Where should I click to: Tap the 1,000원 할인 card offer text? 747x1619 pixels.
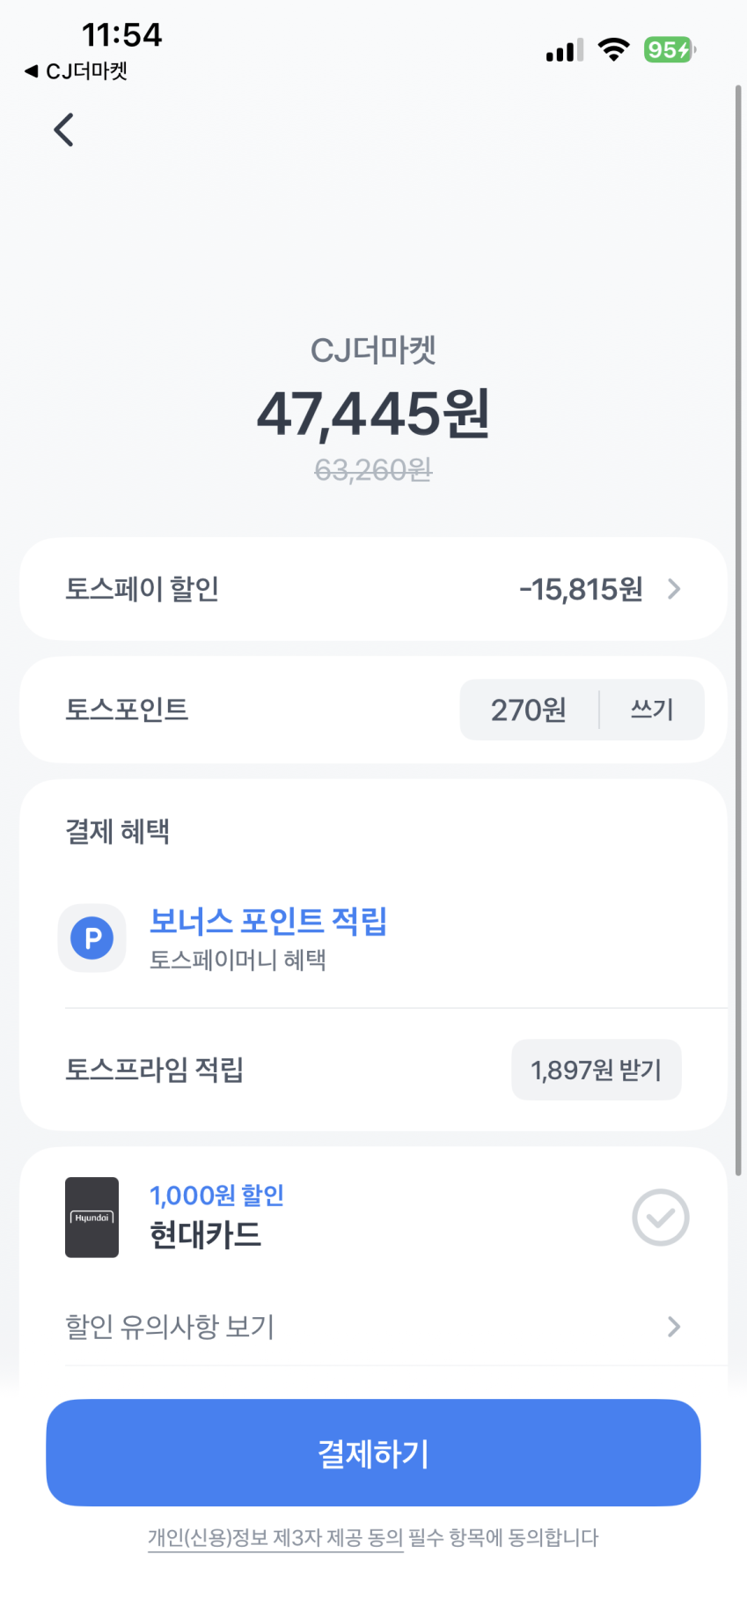(216, 1196)
